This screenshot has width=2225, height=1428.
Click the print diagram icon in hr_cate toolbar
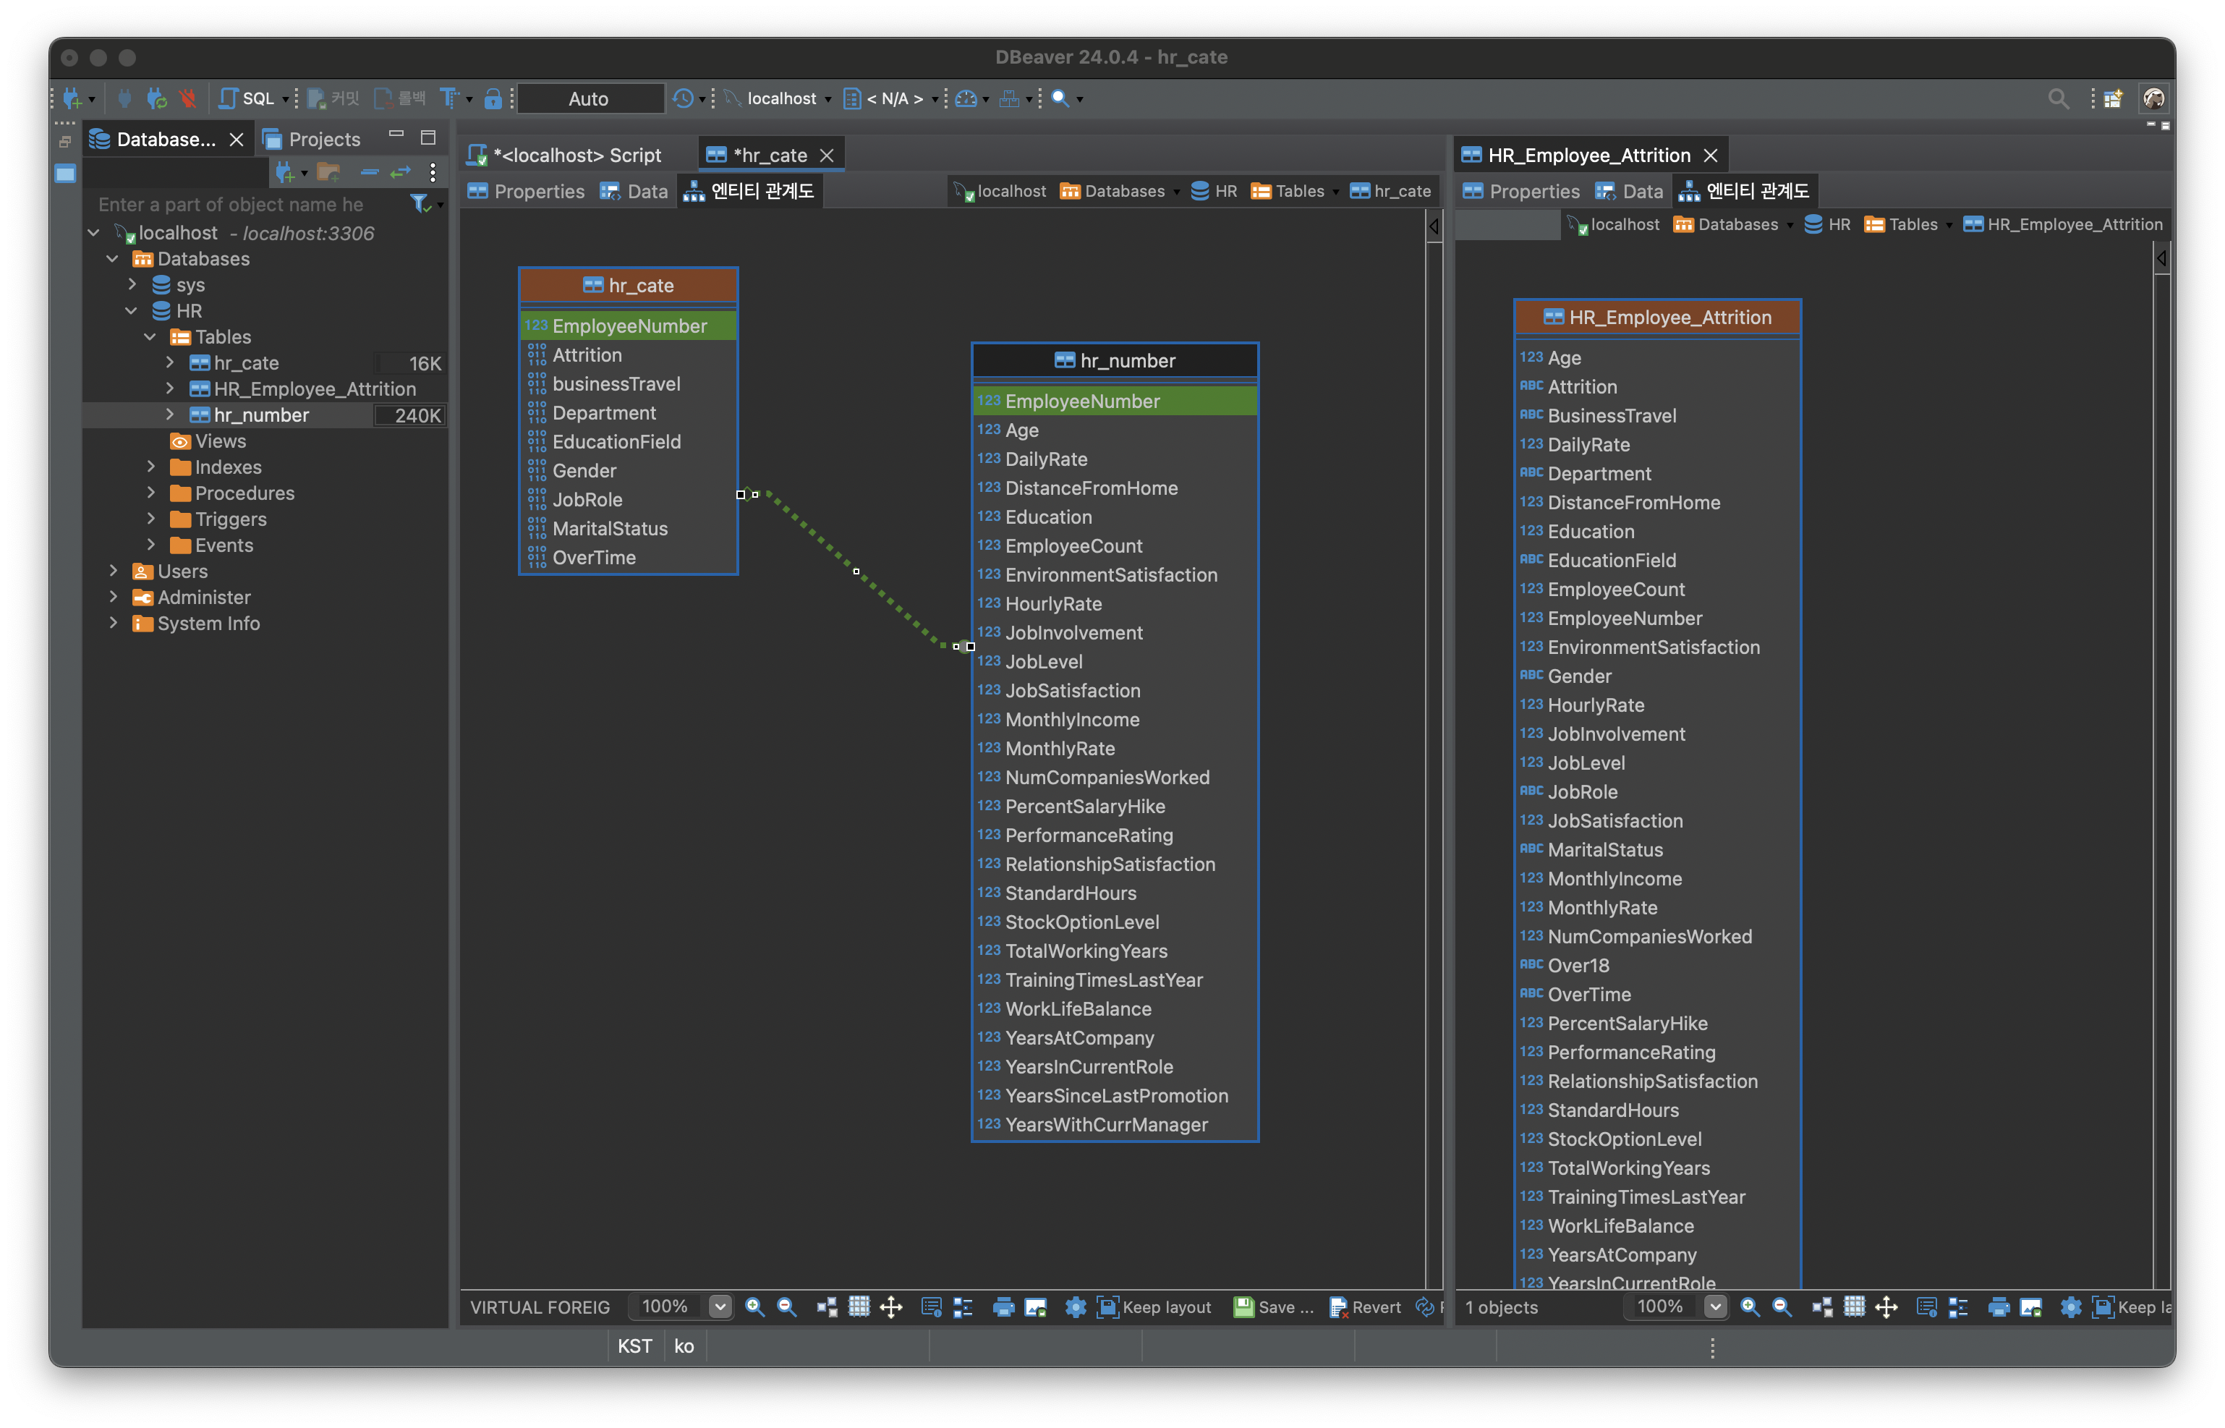1003,1306
